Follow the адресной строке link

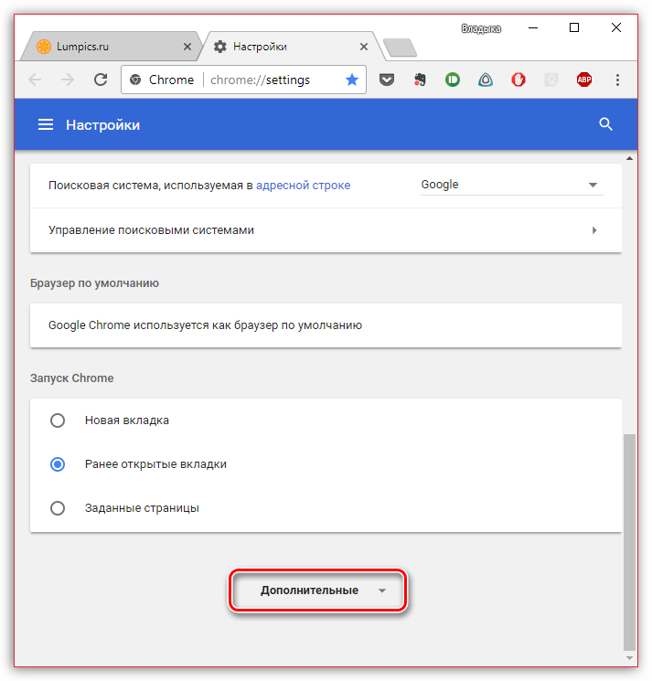304,186
